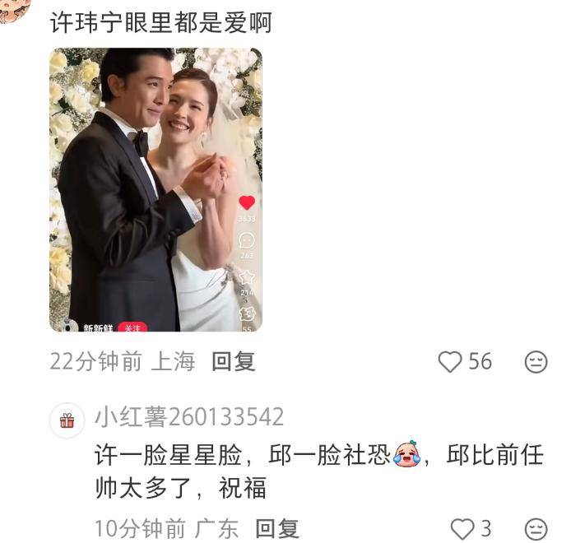This screenshot has height=543, width=580.
Task: Open profile of 小红薯260133542
Action: tap(189, 416)
